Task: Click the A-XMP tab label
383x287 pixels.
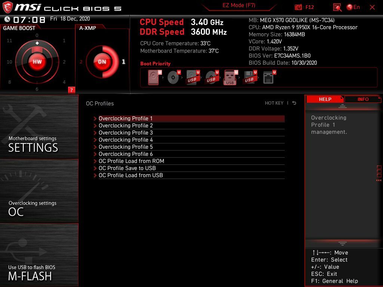Action: pos(88,28)
